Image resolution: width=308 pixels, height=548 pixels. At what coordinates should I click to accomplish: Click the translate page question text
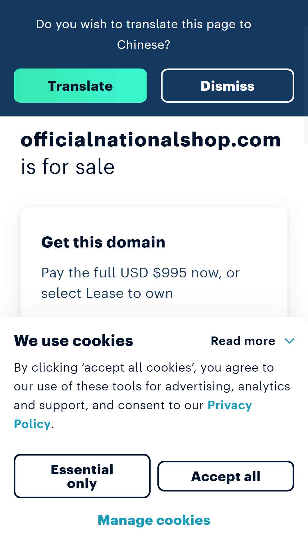pyautogui.click(x=144, y=34)
